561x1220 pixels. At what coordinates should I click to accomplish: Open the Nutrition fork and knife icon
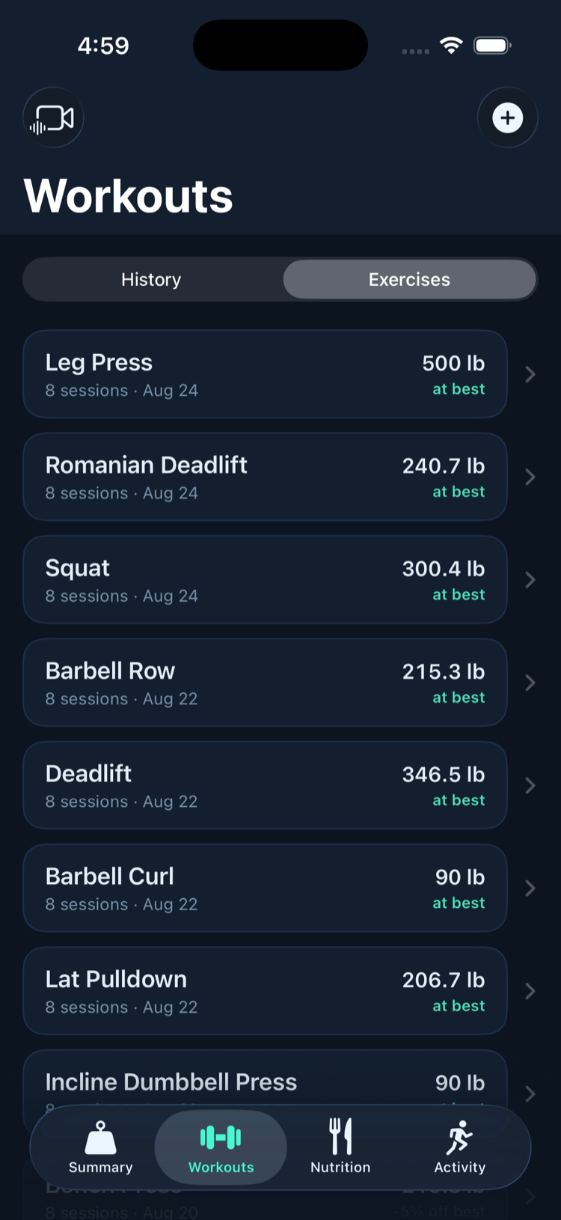point(340,1136)
